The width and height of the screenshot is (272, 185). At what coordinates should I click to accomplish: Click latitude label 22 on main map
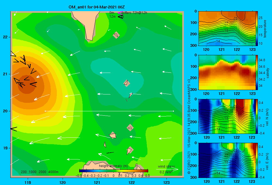click(x=5, y=37)
